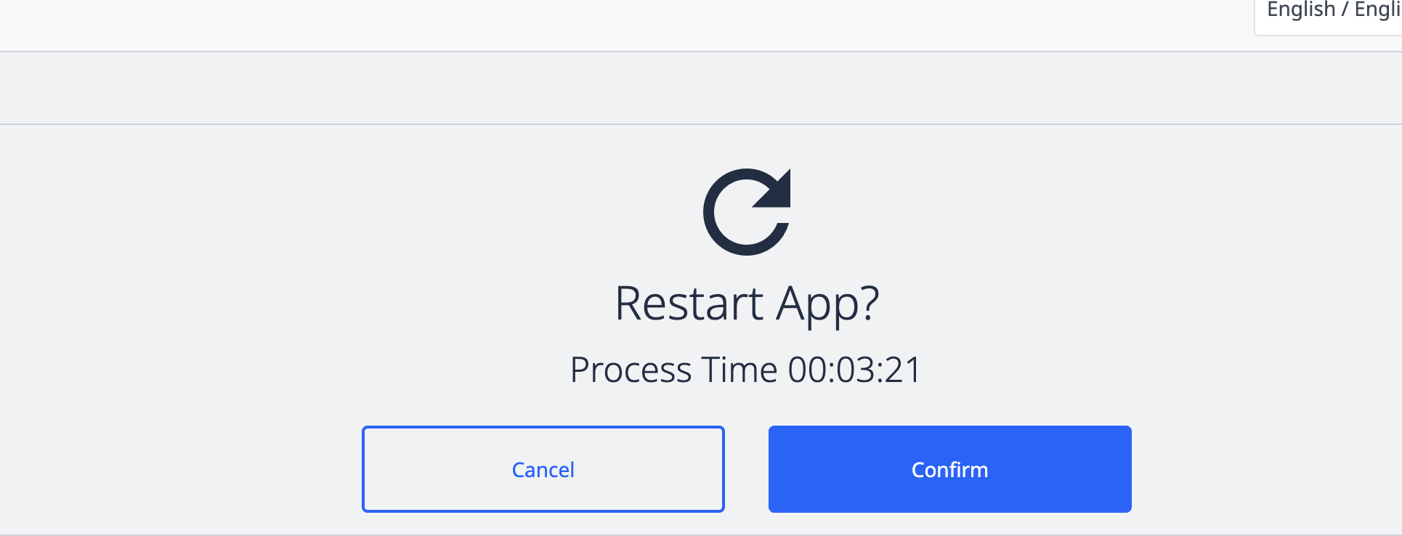
Task: Click the word Confirm
Action: click(x=949, y=470)
